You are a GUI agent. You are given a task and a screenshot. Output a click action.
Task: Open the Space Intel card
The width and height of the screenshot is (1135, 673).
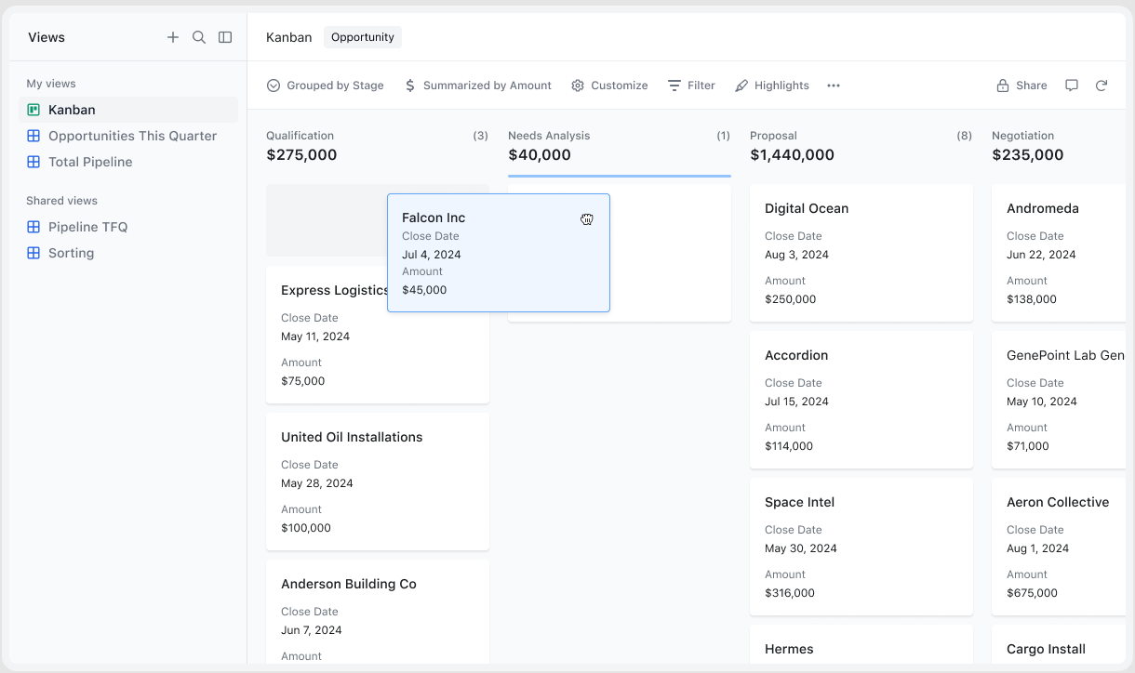tap(861, 547)
